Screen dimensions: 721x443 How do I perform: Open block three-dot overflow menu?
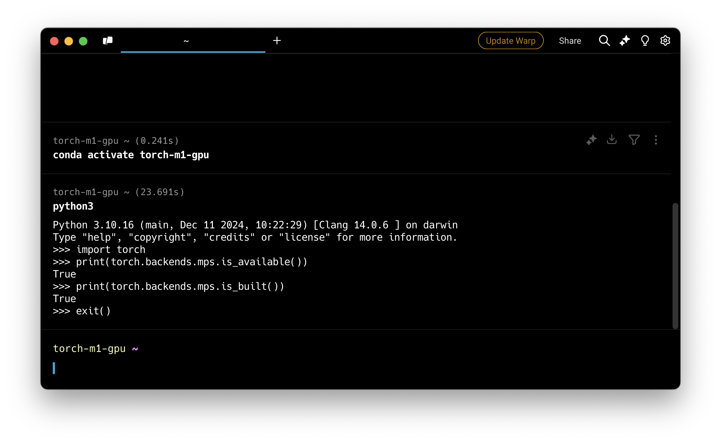coord(656,140)
